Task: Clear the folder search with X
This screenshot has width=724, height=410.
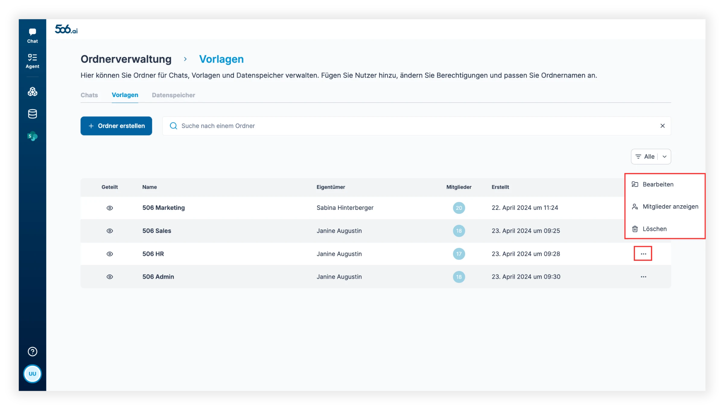Action: [x=662, y=126]
